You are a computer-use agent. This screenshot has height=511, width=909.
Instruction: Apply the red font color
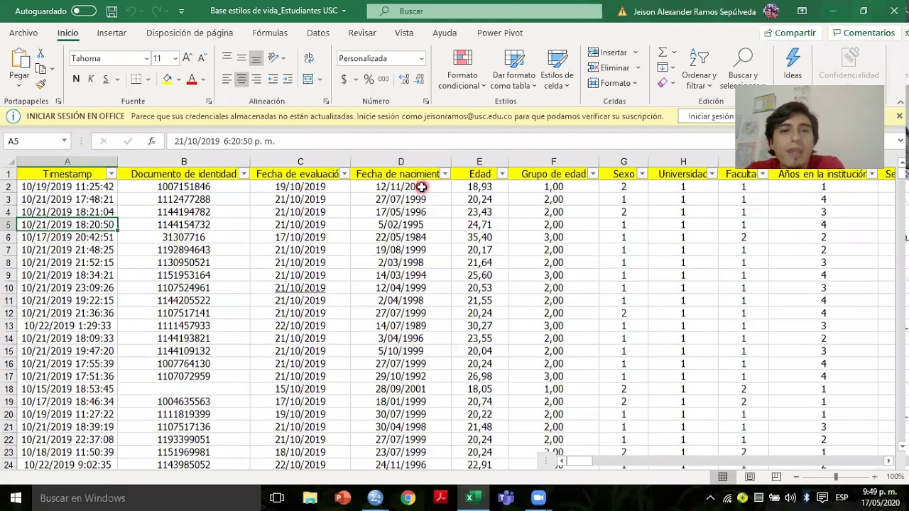192,79
